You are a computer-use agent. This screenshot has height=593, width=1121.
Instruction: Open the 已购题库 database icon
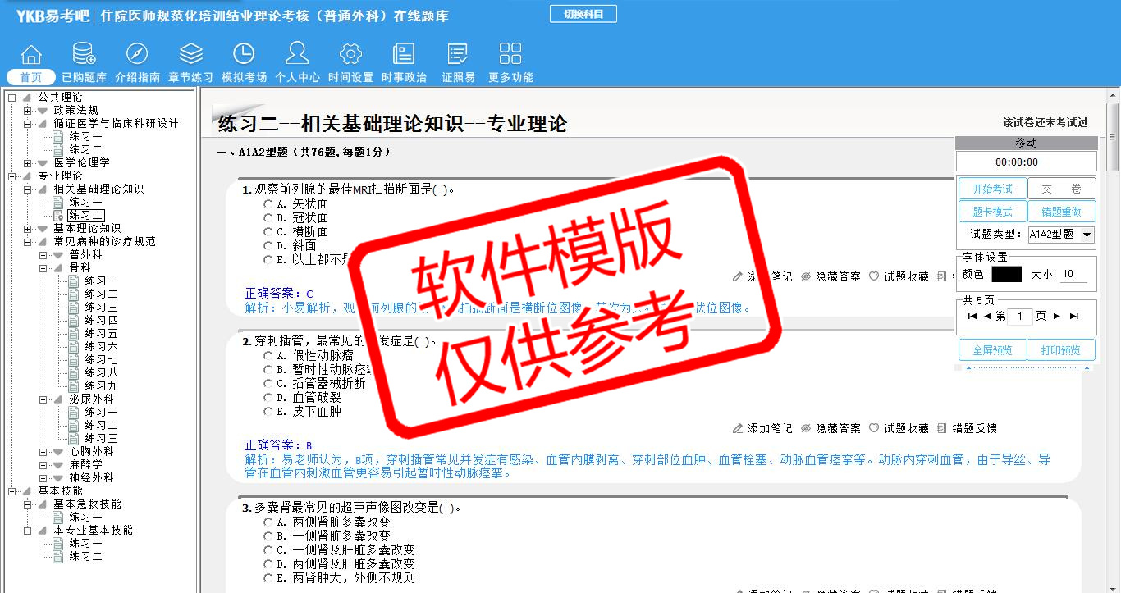84,55
